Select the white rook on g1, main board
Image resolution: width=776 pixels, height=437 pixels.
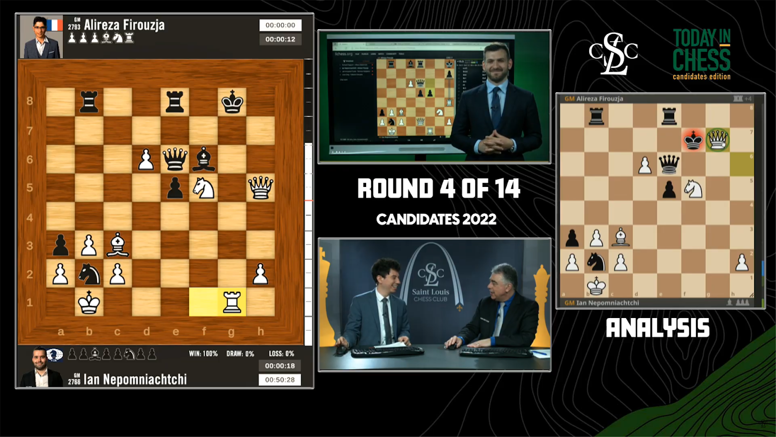[x=232, y=302]
